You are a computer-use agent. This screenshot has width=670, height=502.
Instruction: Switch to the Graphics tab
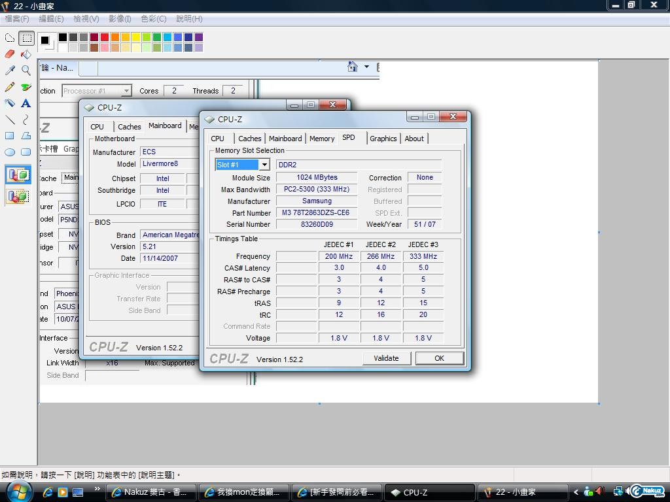coord(383,139)
